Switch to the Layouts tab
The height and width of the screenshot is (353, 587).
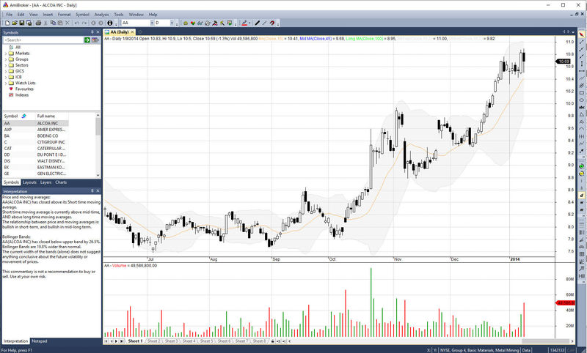(29, 182)
